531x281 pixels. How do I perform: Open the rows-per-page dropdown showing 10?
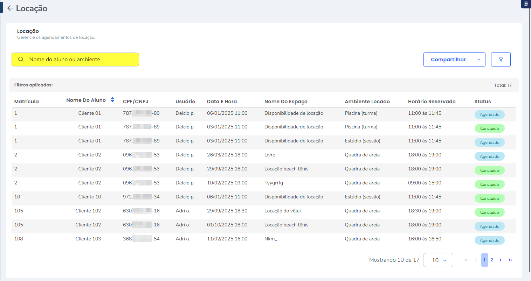point(438,260)
